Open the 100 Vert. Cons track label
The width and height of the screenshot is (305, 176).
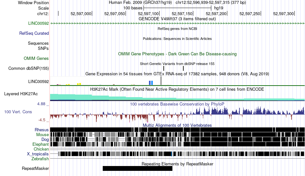[x=18, y=112]
